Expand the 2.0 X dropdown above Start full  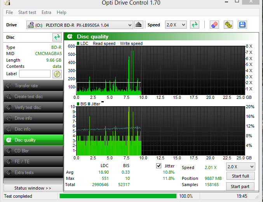(252, 167)
